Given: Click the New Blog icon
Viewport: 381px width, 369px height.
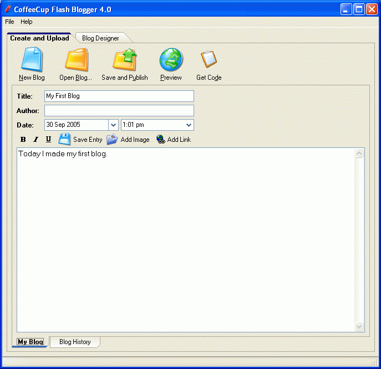Looking at the screenshot, I should click(32, 60).
